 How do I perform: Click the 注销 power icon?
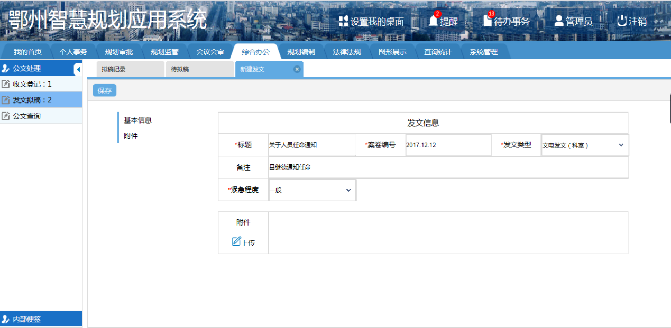tap(622, 21)
